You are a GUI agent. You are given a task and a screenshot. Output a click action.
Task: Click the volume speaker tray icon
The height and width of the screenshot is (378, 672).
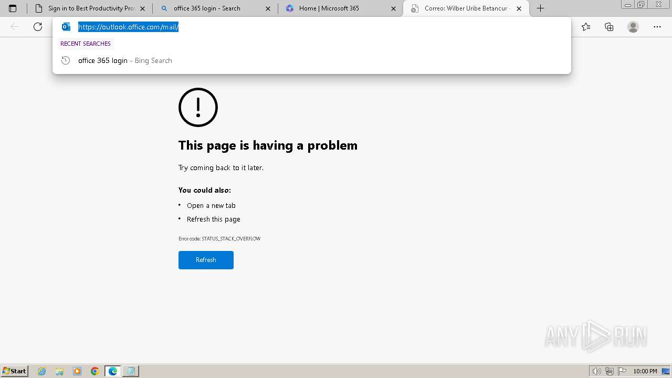pyautogui.click(x=597, y=371)
